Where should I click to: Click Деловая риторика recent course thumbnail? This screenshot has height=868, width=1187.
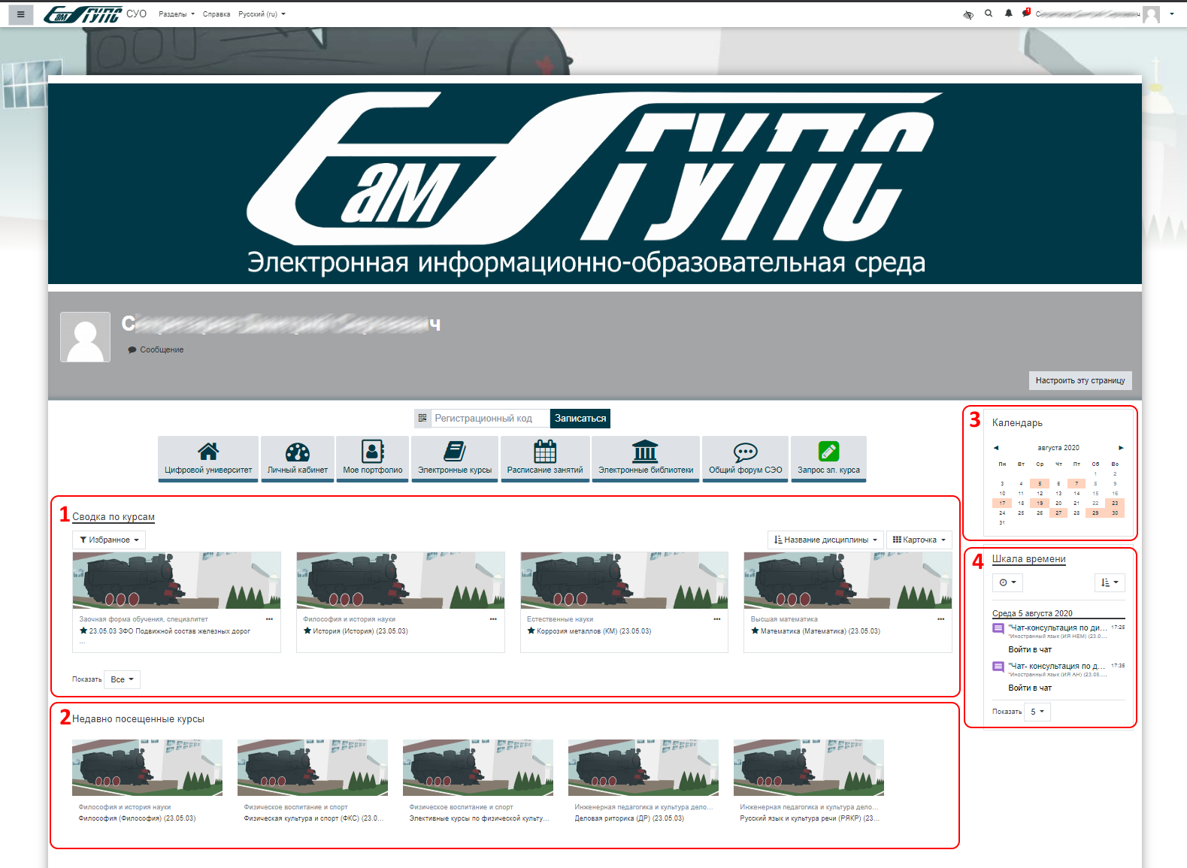pos(643,768)
